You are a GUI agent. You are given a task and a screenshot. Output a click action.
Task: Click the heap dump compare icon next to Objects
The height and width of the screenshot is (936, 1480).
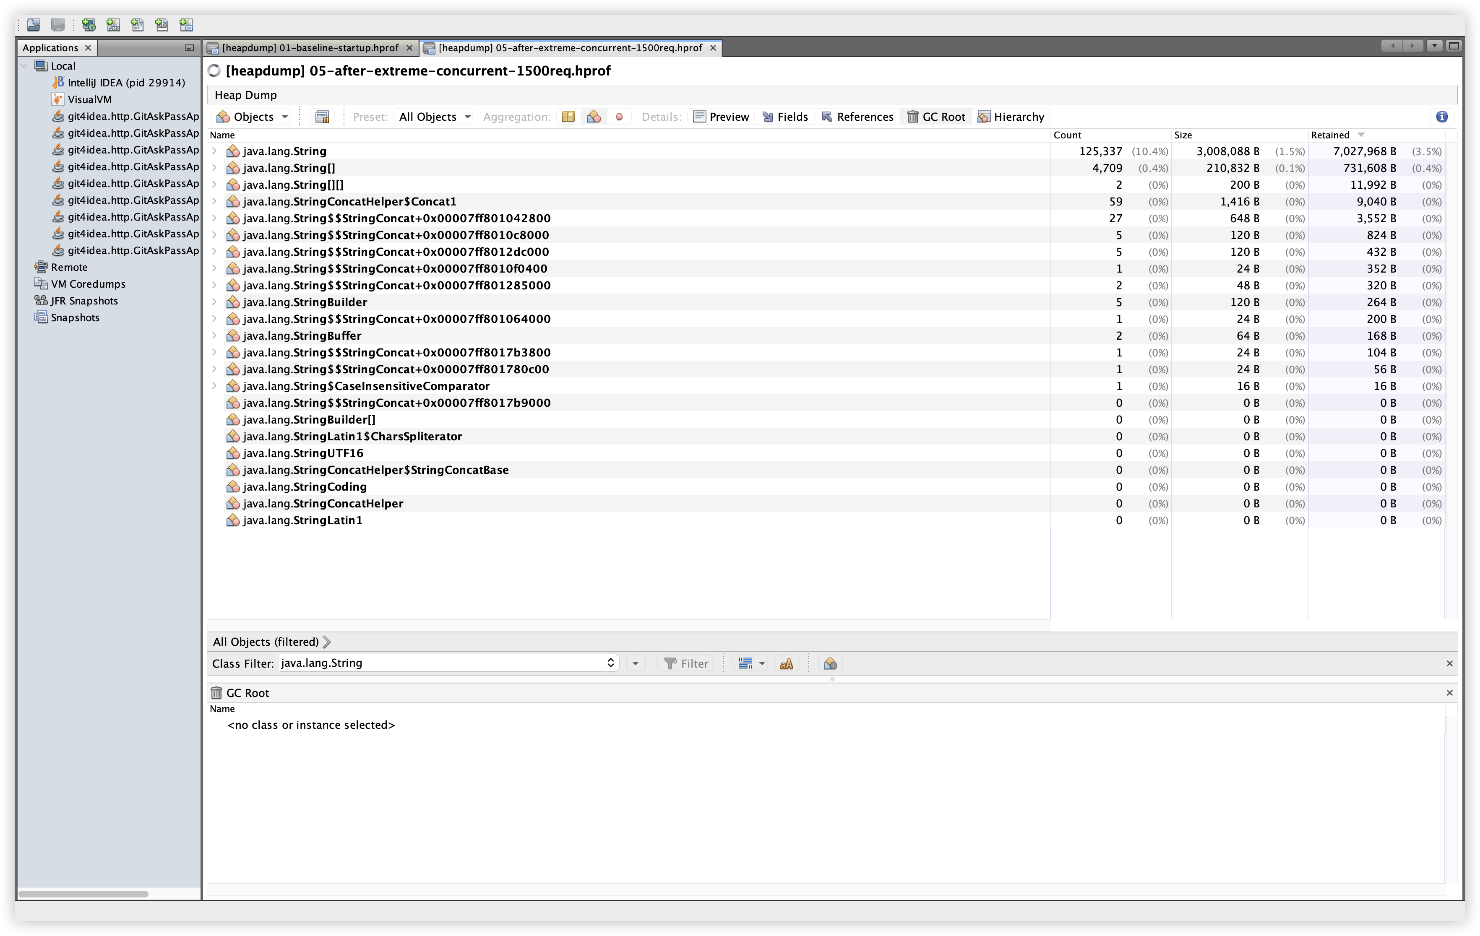pos(322,117)
